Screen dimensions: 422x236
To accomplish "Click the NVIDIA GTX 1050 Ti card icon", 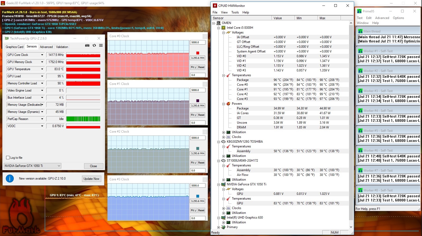I will pyautogui.click(x=223, y=184).
